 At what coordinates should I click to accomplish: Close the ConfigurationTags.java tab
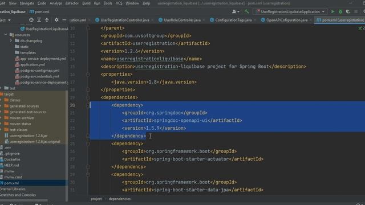click(x=255, y=20)
